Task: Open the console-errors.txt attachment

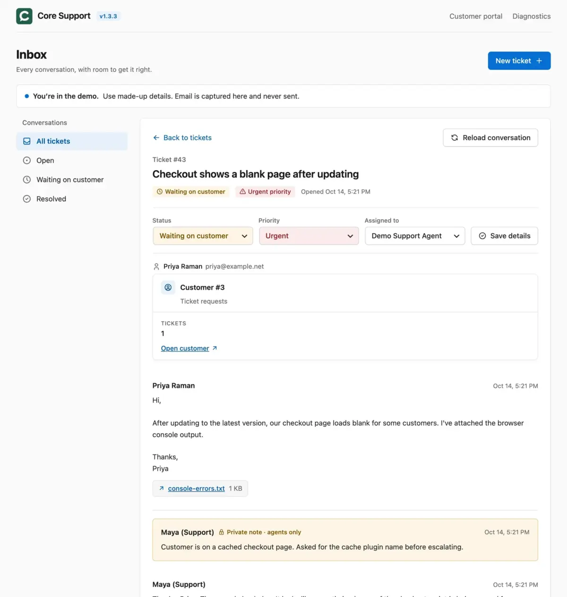Action: click(197, 489)
